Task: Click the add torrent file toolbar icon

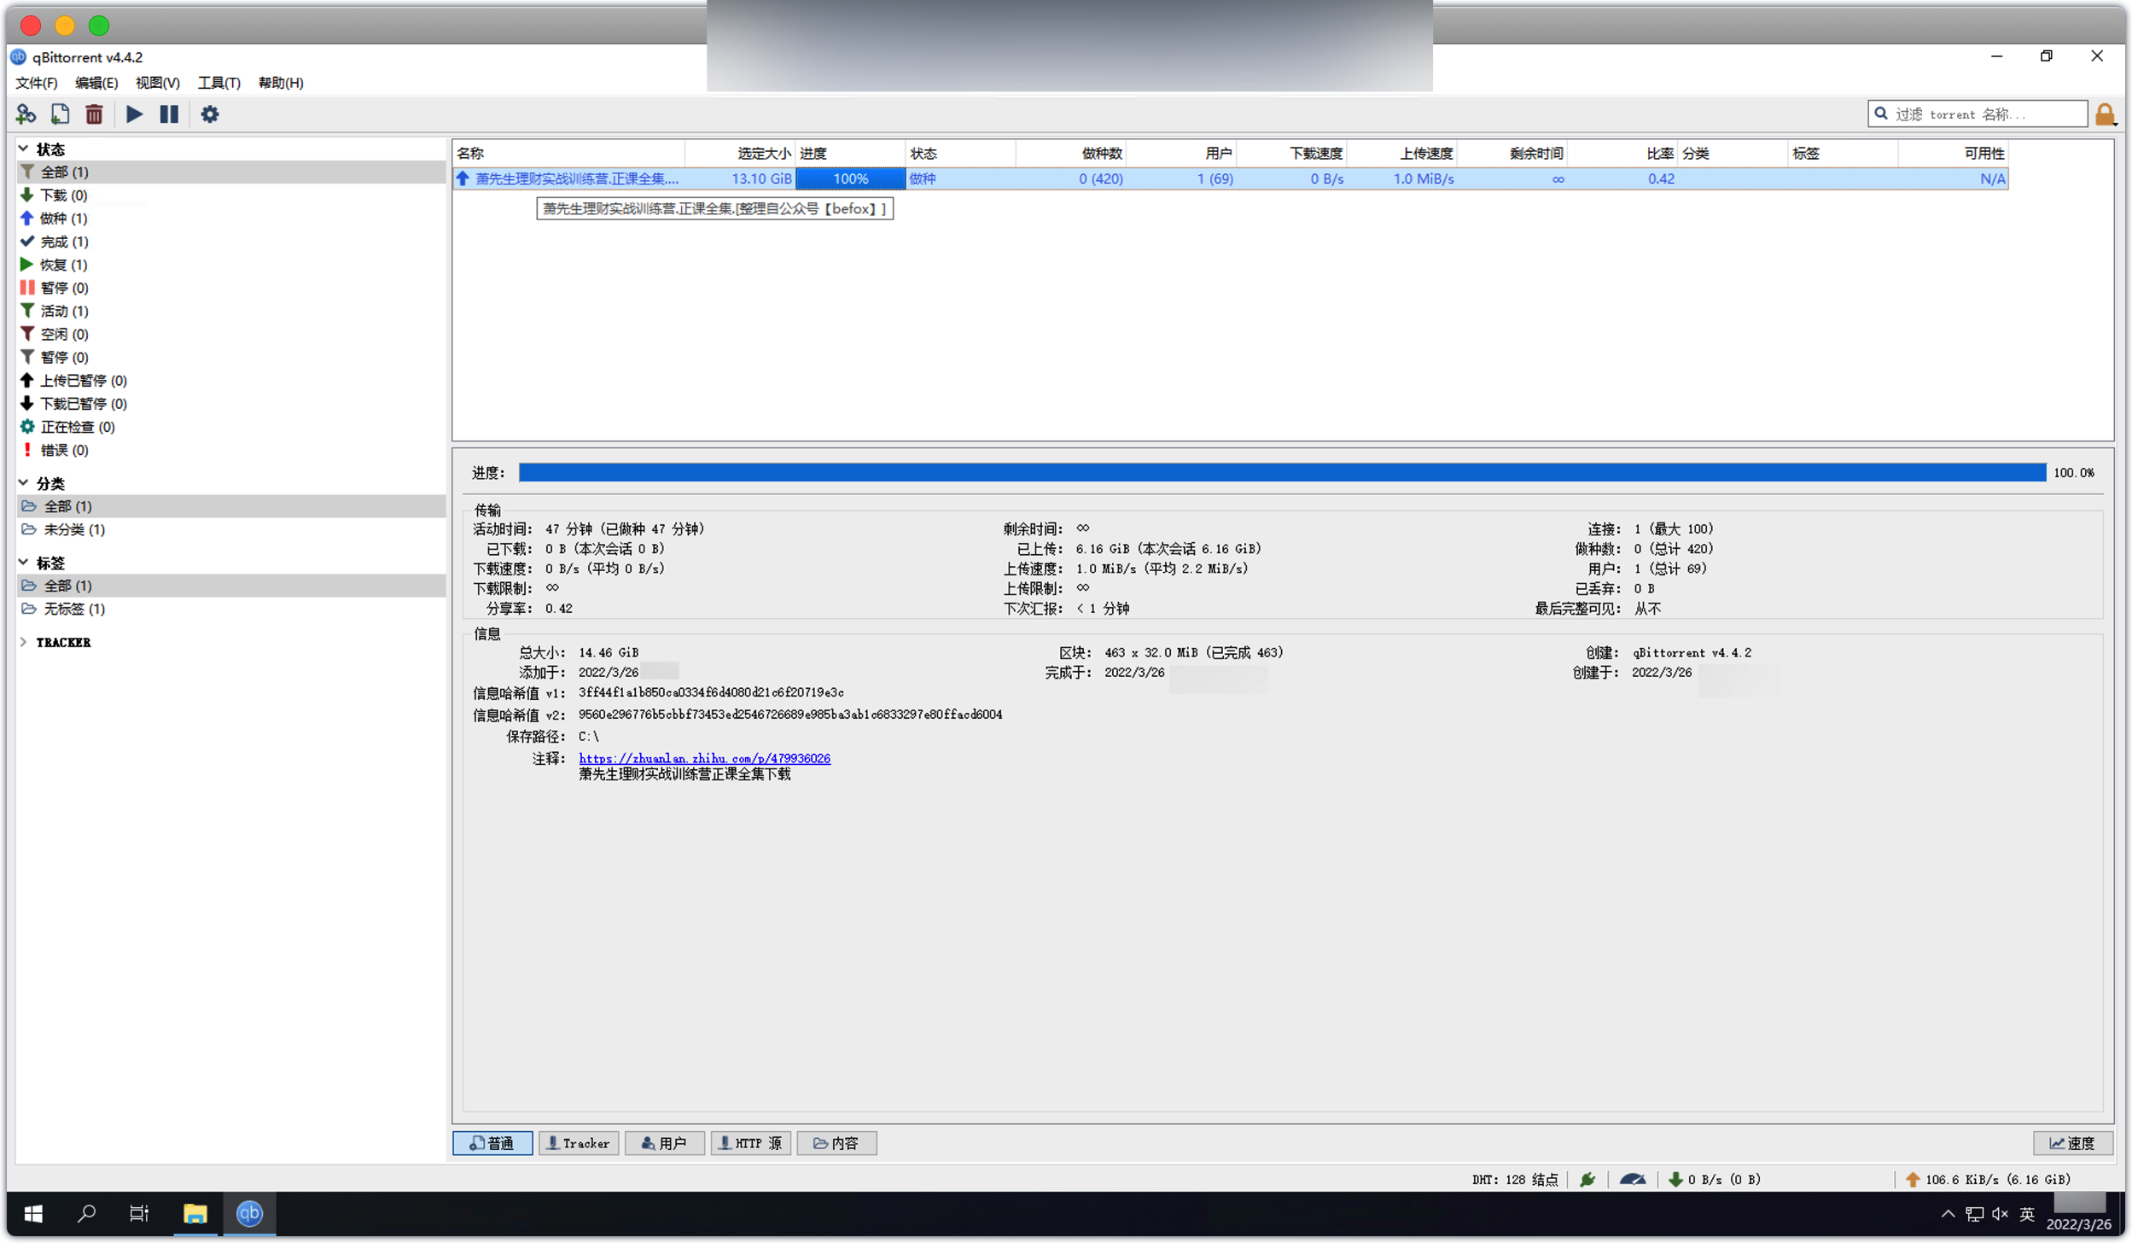Action: tap(60, 114)
